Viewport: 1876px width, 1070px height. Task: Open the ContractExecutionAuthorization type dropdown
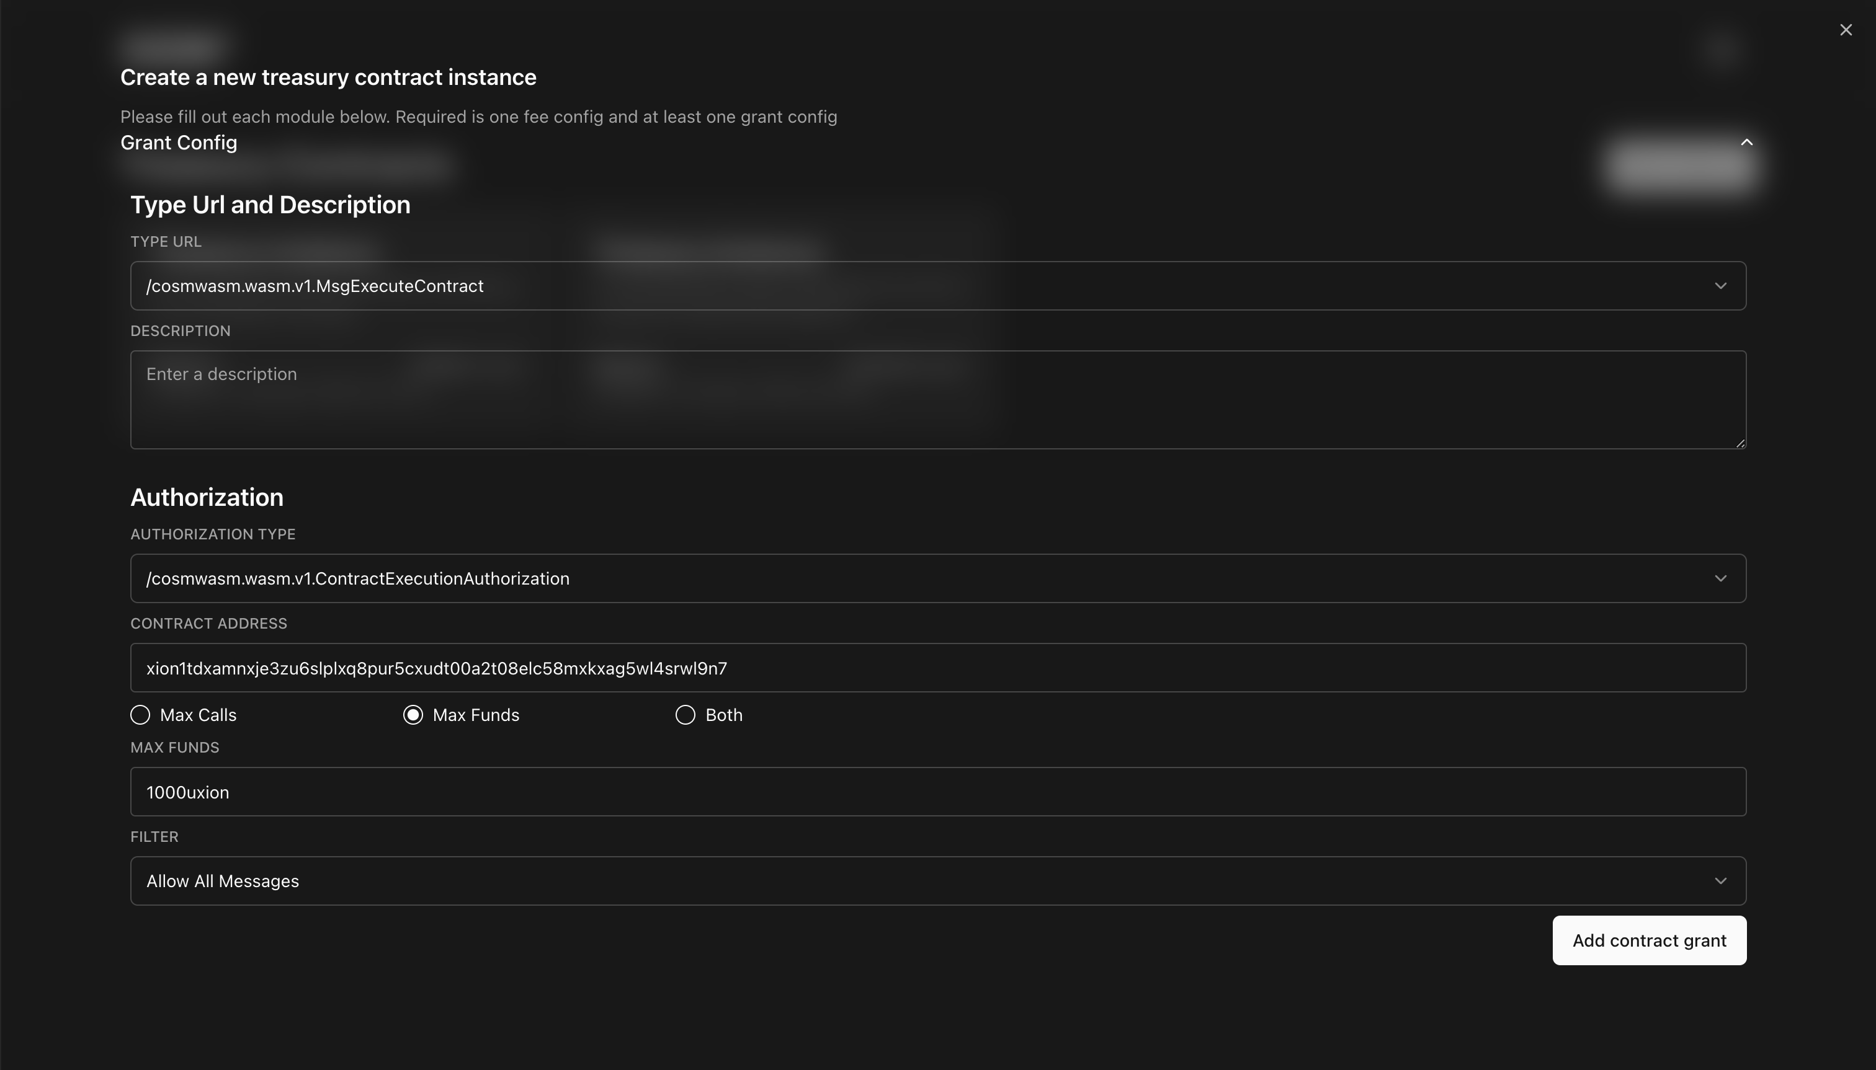tap(937, 578)
